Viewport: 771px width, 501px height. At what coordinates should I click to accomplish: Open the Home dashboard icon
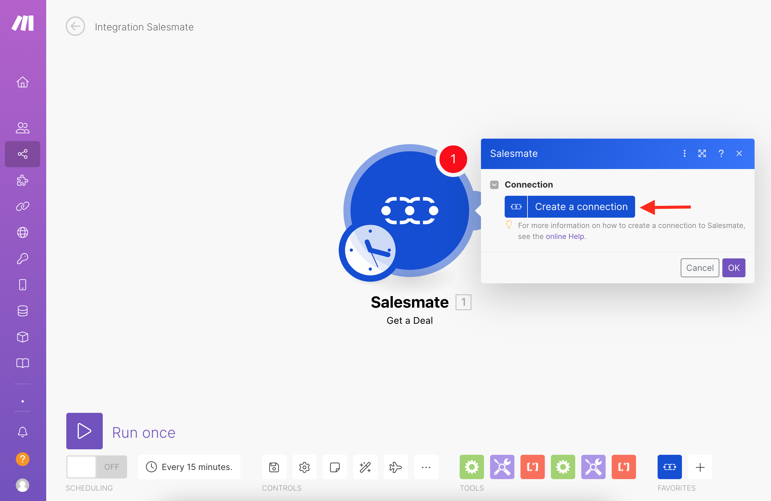click(x=23, y=82)
